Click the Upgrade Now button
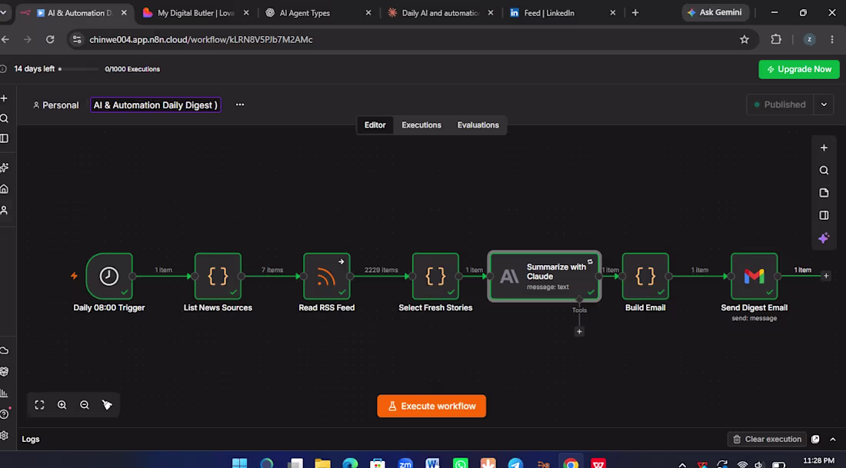The image size is (846, 468). [x=799, y=69]
